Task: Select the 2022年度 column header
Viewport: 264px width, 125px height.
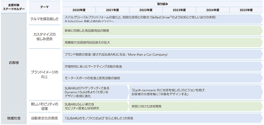Action: pyautogui.click(x=146, y=10)
